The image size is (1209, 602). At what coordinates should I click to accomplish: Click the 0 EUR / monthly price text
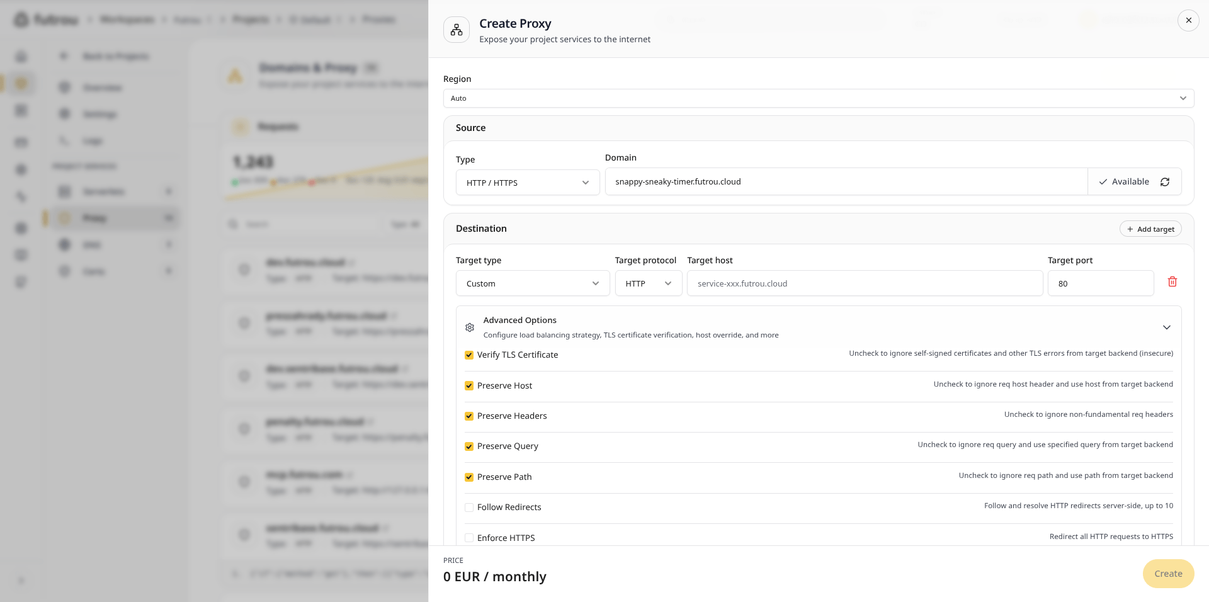click(x=495, y=577)
